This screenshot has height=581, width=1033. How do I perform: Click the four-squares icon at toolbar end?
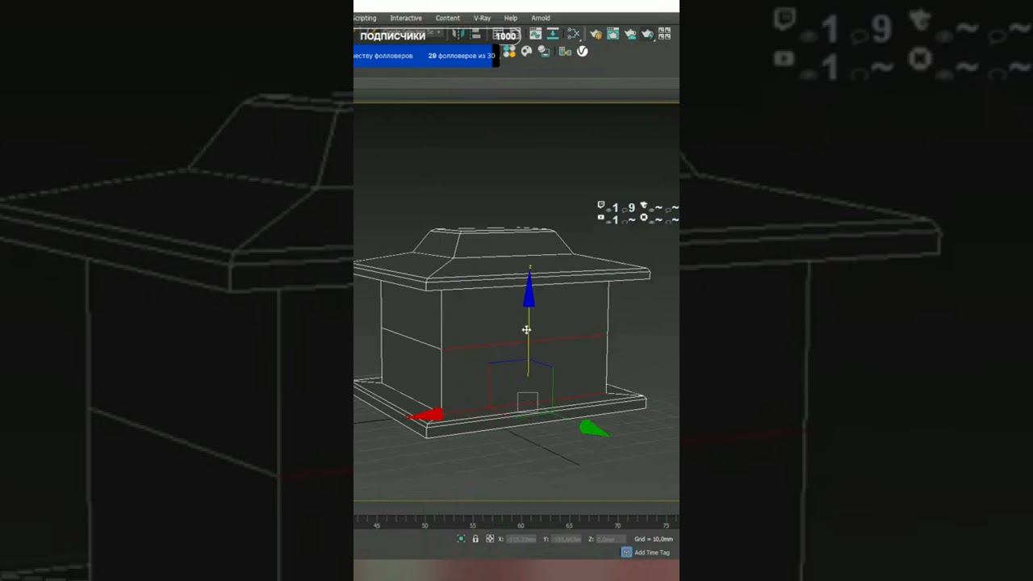point(664,34)
